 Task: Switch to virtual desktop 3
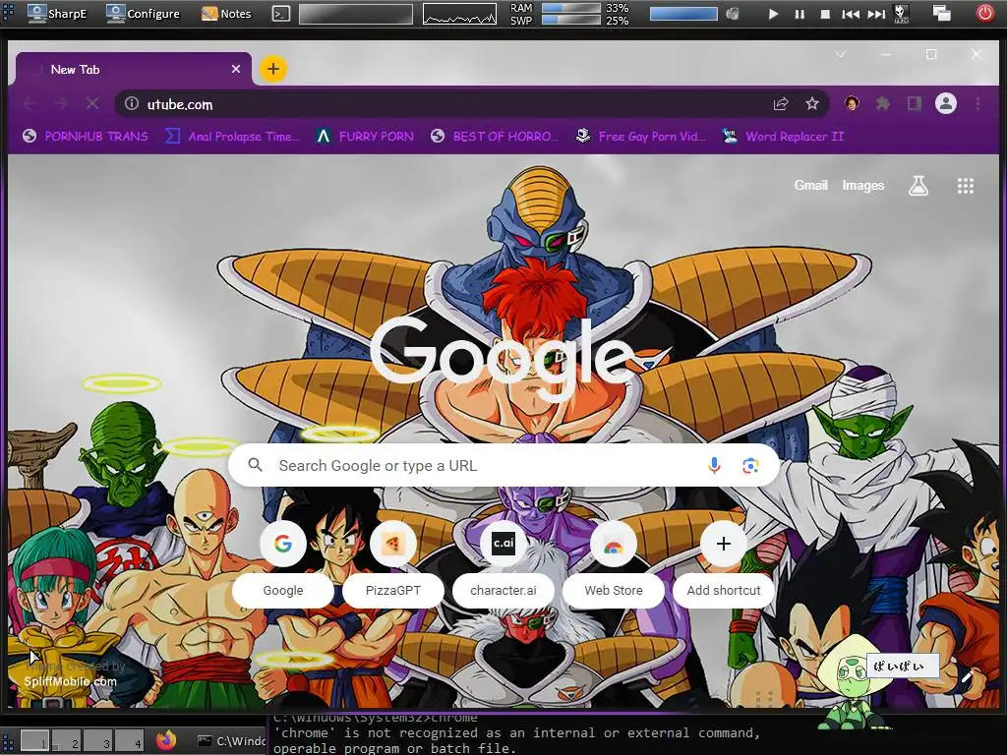[98, 740]
